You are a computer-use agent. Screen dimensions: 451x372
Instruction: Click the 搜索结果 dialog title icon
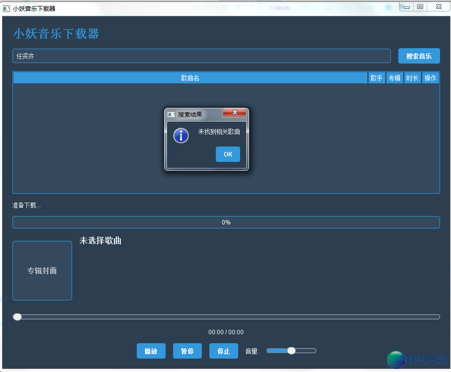coord(171,115)
